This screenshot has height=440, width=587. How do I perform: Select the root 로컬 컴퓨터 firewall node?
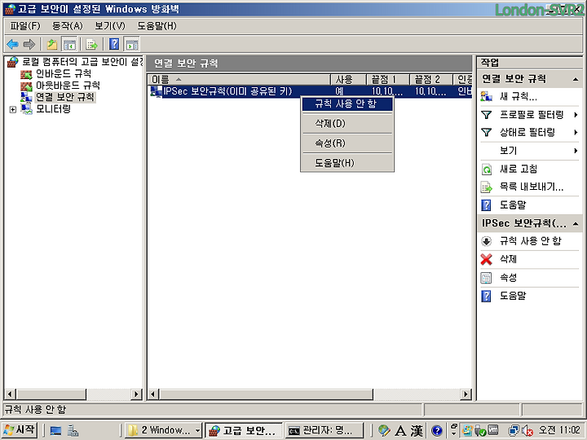click(82, 62)
